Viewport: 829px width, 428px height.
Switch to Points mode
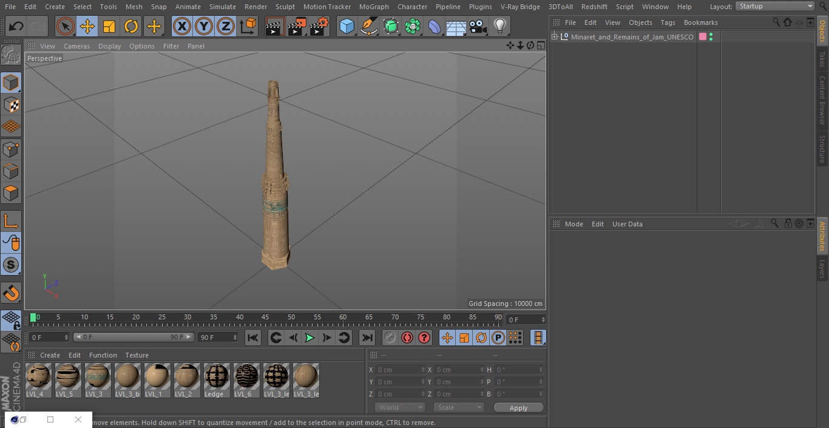click(x=11, y=149)
